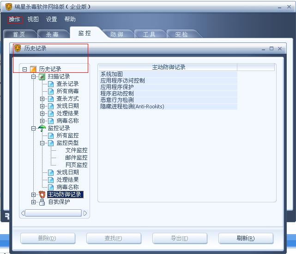The image size is (296, 254).
Task: Select 所有病毒 in the tree
Action: [x=67, y=91]
